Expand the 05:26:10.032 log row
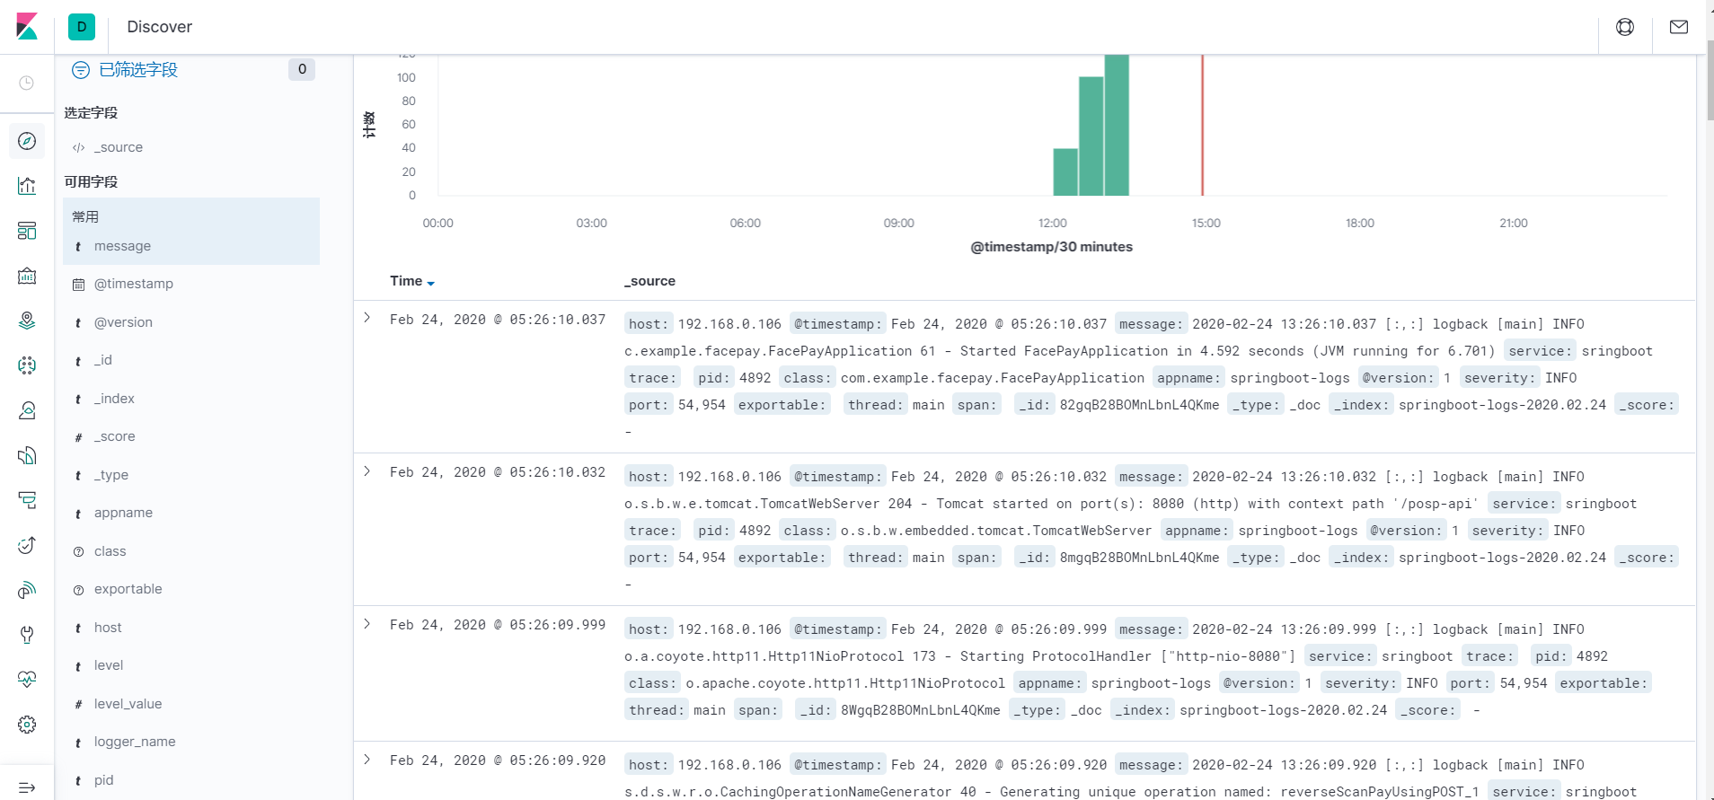The height and width of the screenshot is (800, 1714). pos(367,470)
